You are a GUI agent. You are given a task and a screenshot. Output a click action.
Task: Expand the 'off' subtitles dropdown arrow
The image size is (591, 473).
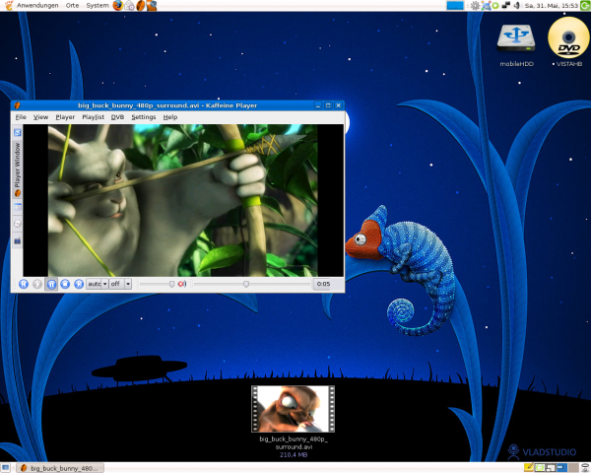coord(128,284)
